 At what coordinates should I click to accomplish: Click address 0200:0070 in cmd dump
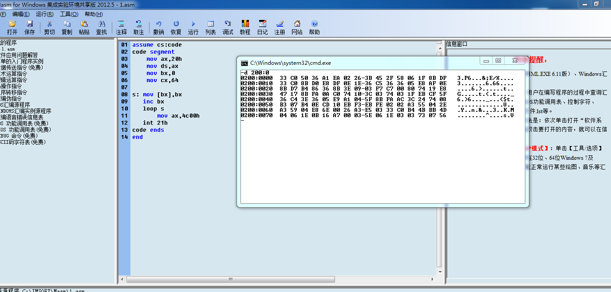click(x=256, y=115)
